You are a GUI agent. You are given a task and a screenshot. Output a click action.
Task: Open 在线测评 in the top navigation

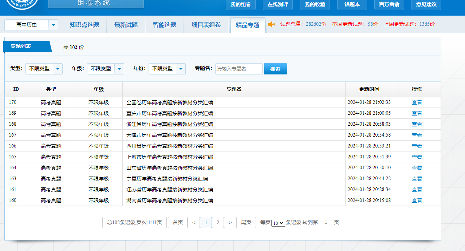point(278,5)
